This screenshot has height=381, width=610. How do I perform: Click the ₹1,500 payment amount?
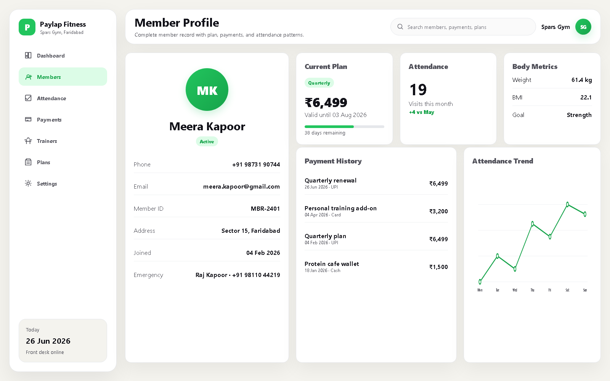tap(438, 267)
